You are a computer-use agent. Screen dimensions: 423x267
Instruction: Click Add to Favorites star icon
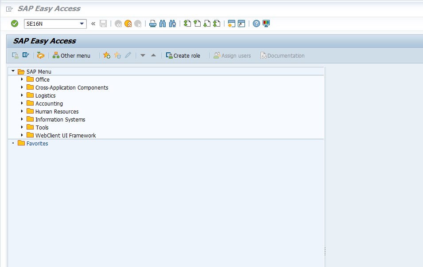107,55
